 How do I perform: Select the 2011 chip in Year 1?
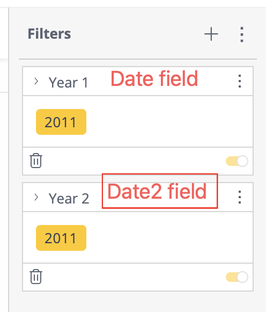61,122
